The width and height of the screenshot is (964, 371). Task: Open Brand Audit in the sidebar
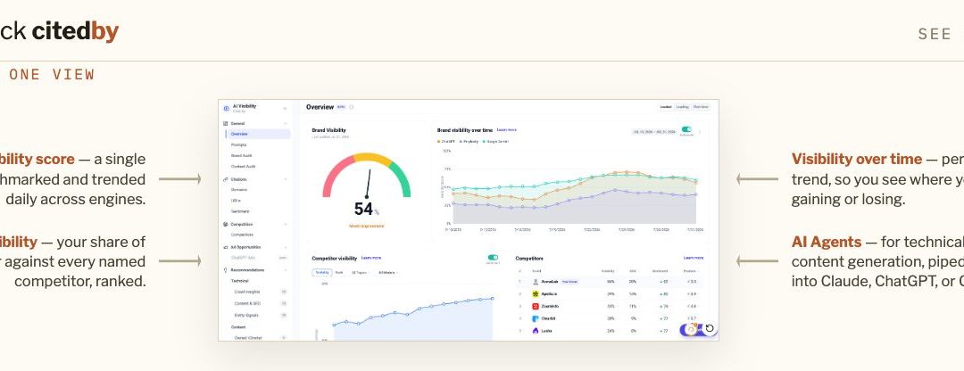tap(242, 155)
